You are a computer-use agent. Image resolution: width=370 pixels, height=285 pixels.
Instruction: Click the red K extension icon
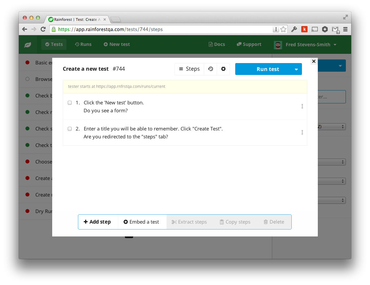click(304, 29)
